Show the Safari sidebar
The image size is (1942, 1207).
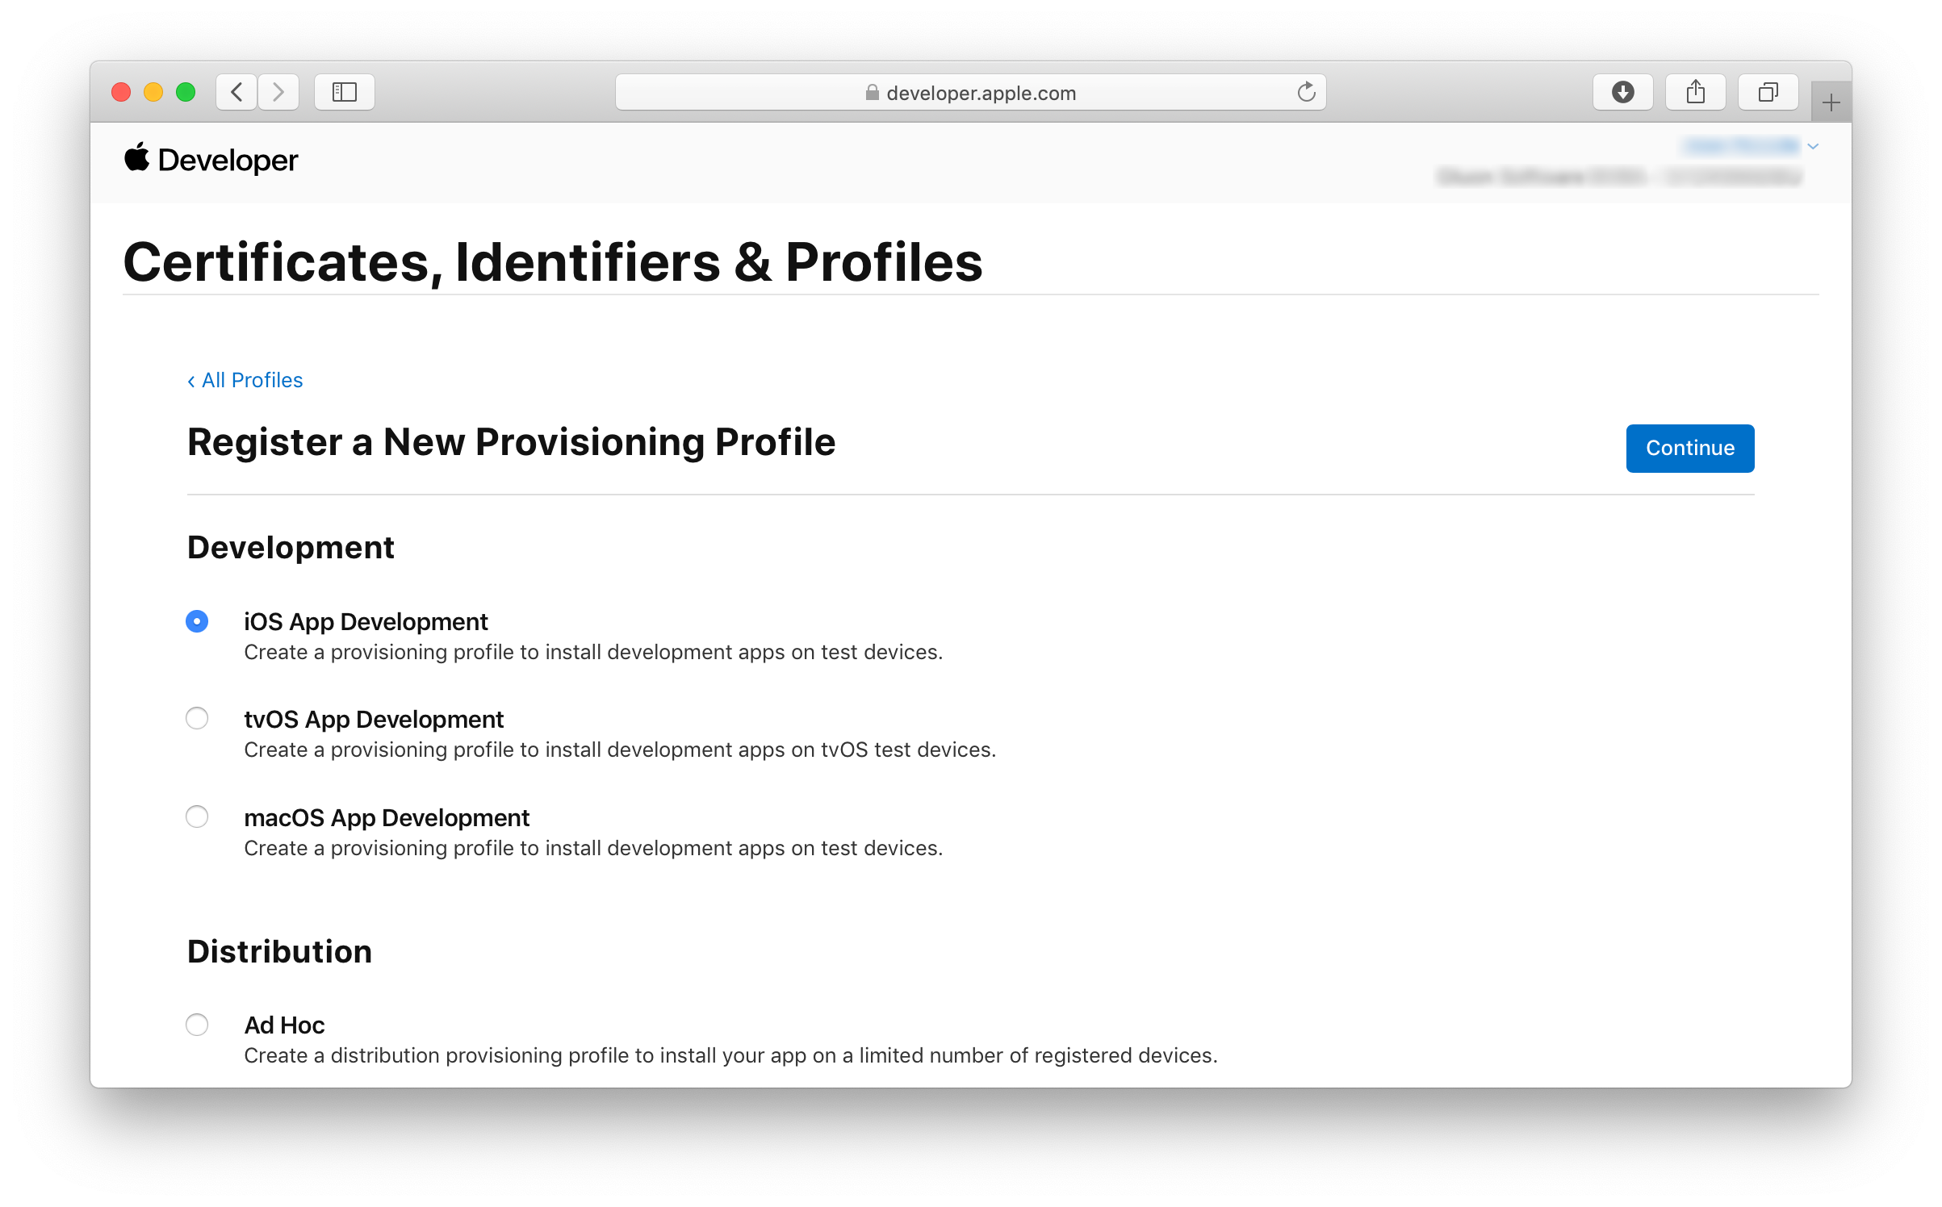tap(345, 92)
